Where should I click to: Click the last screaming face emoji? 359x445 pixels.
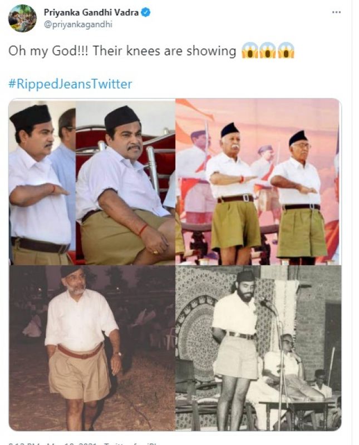(286, 51)
